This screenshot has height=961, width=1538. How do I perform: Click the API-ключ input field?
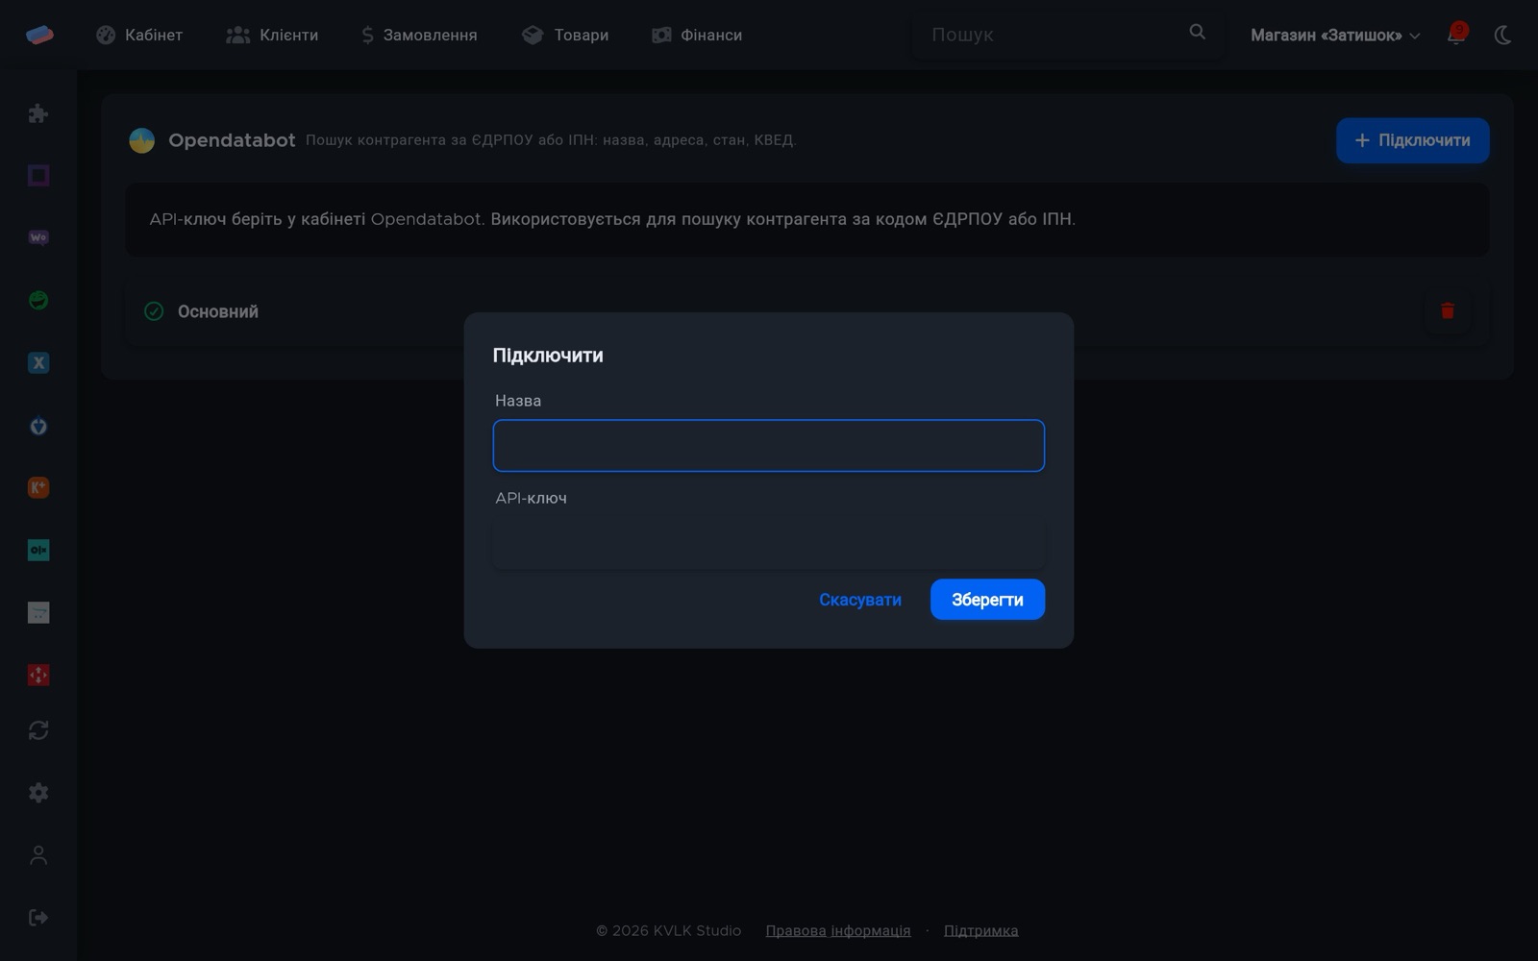[x=769, y=543]
